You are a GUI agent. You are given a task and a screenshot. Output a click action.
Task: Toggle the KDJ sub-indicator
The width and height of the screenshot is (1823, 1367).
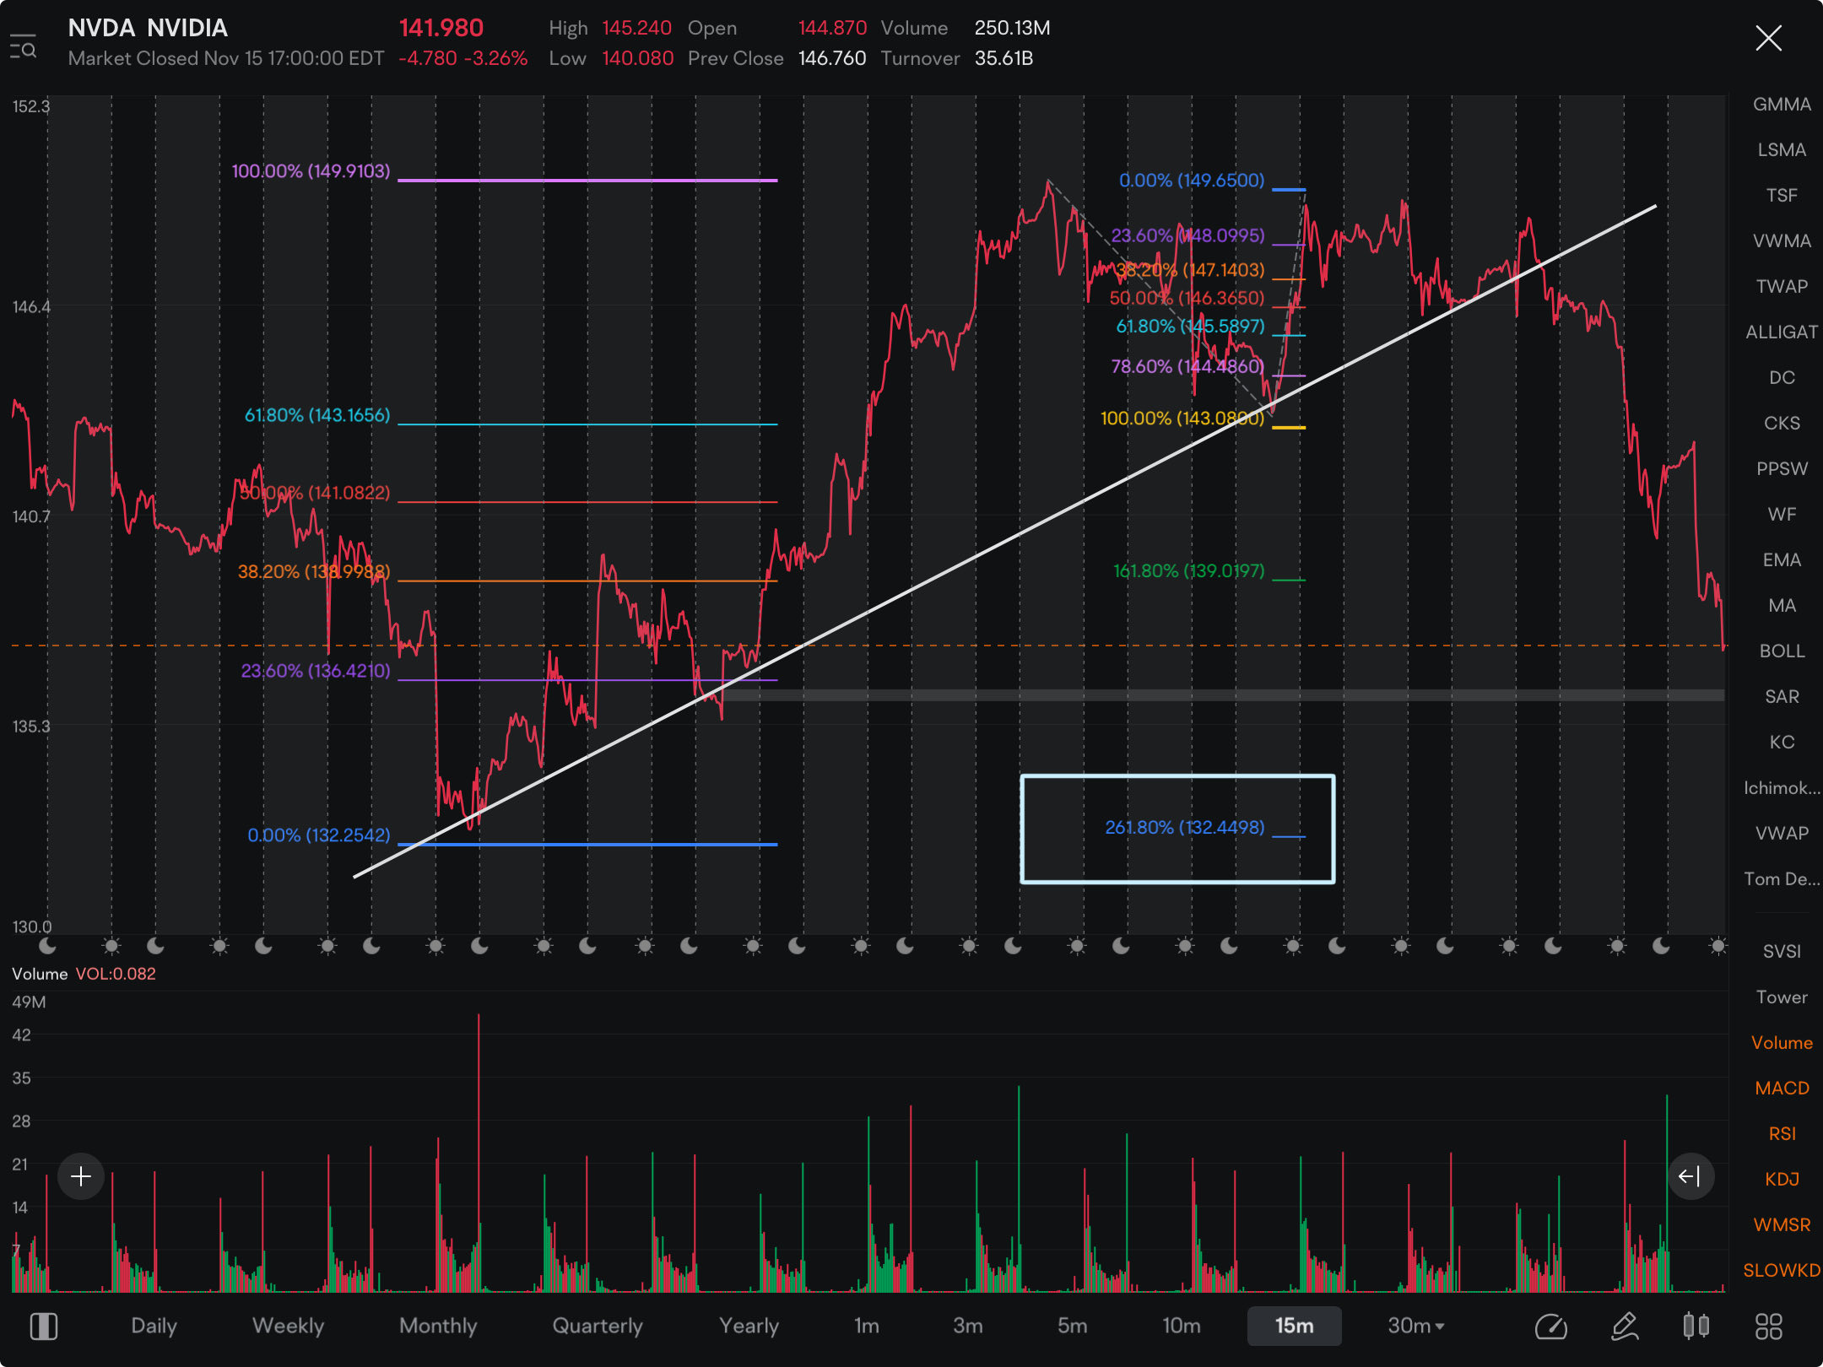tap(1782, 1180)
